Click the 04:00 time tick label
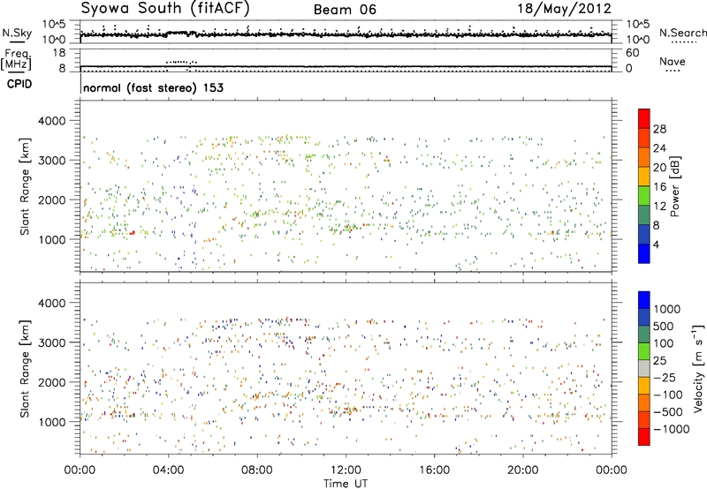Viewport: 707px width, 489px height. (168, 470)
